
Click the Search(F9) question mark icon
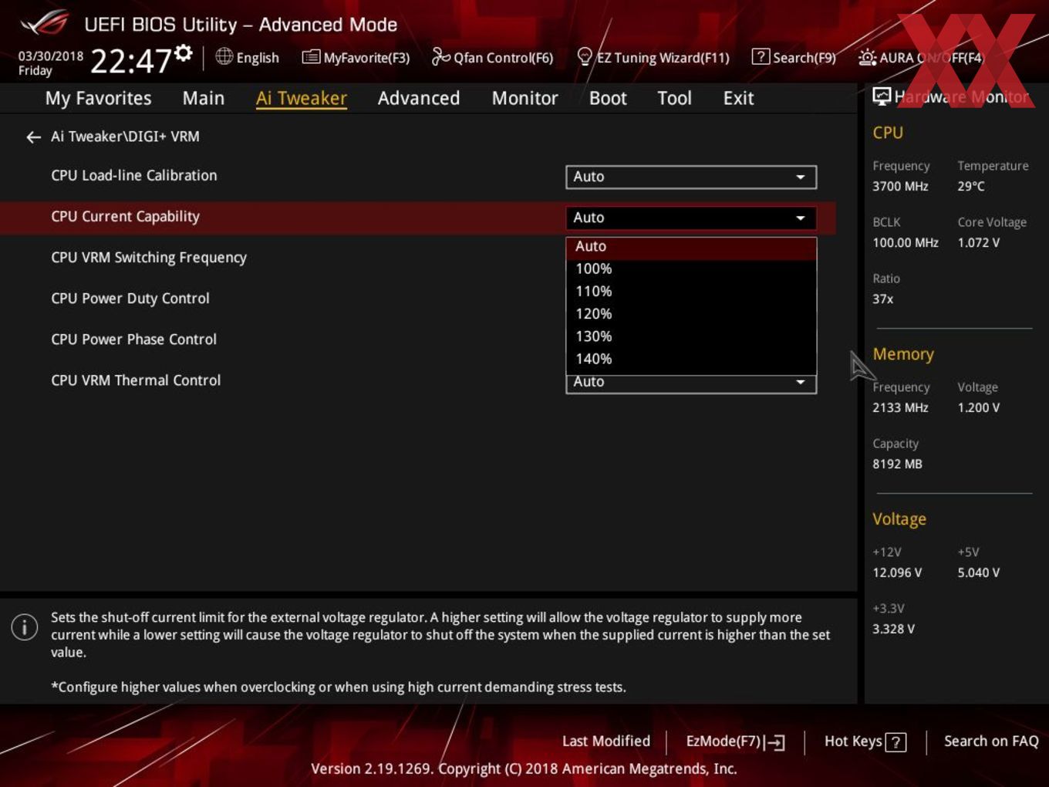point(761,56)
